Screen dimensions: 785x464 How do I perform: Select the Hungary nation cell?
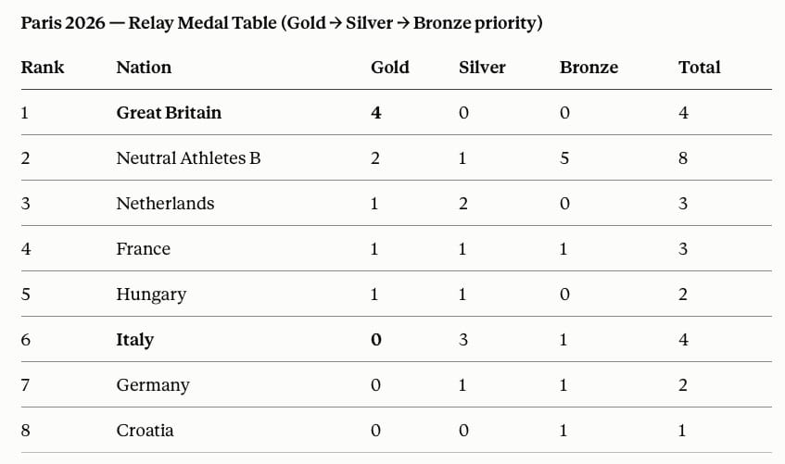click(151, 295)
